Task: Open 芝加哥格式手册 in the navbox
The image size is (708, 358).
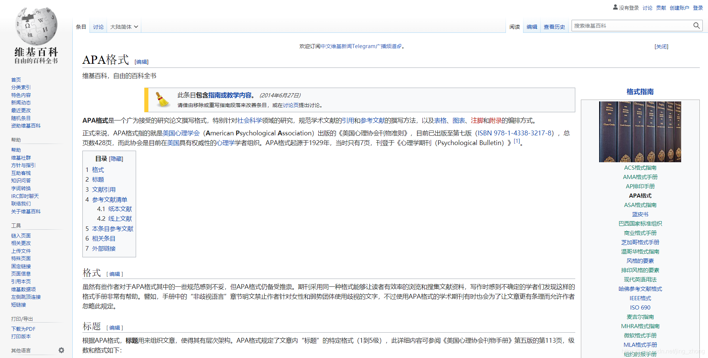Action: point(640,242)
